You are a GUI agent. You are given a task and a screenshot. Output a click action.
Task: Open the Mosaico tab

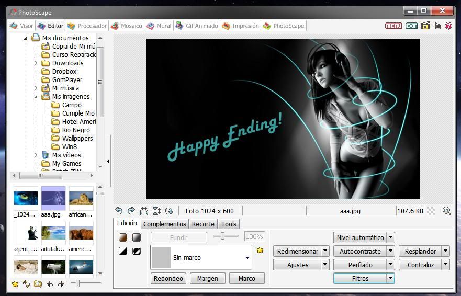[x=127, y=26]
